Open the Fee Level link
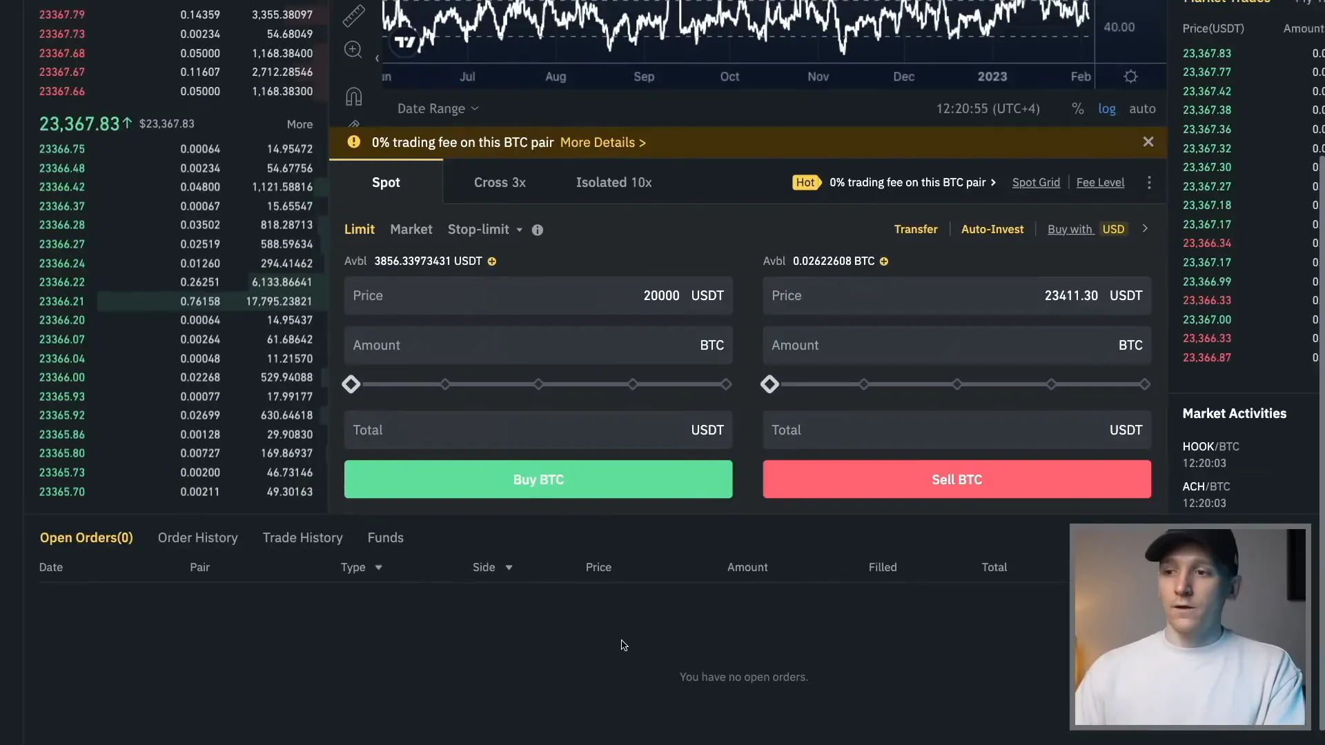Image resolution: width=1325 pixels, height=745 pixels. [1100, 182]
